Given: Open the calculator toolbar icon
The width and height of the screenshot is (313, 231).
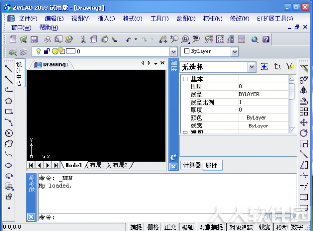Looking at the screenshot, I should pos(241,40).
